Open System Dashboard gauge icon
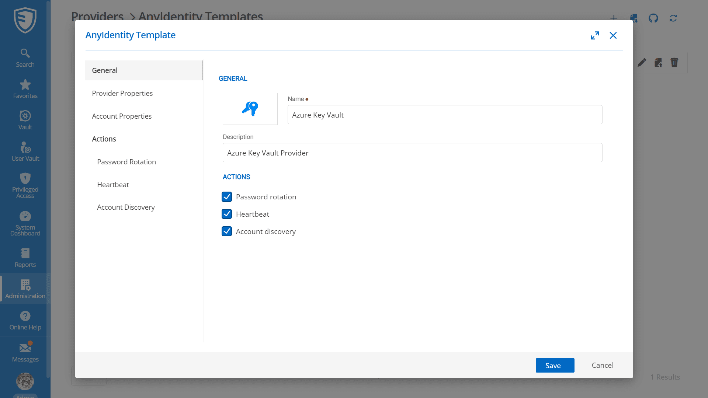 [x=25, y=223]
